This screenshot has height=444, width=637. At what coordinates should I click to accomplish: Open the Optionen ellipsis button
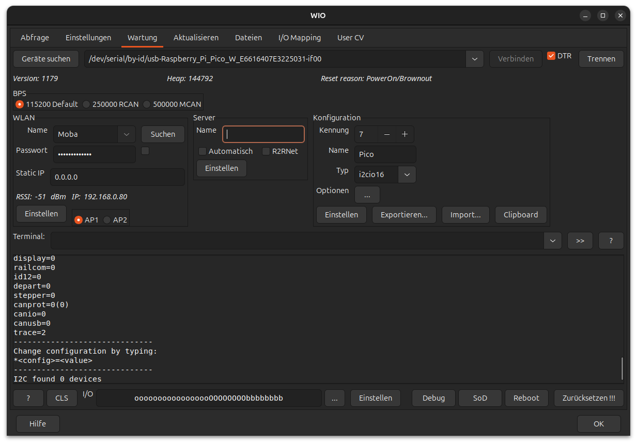(367, 195)
